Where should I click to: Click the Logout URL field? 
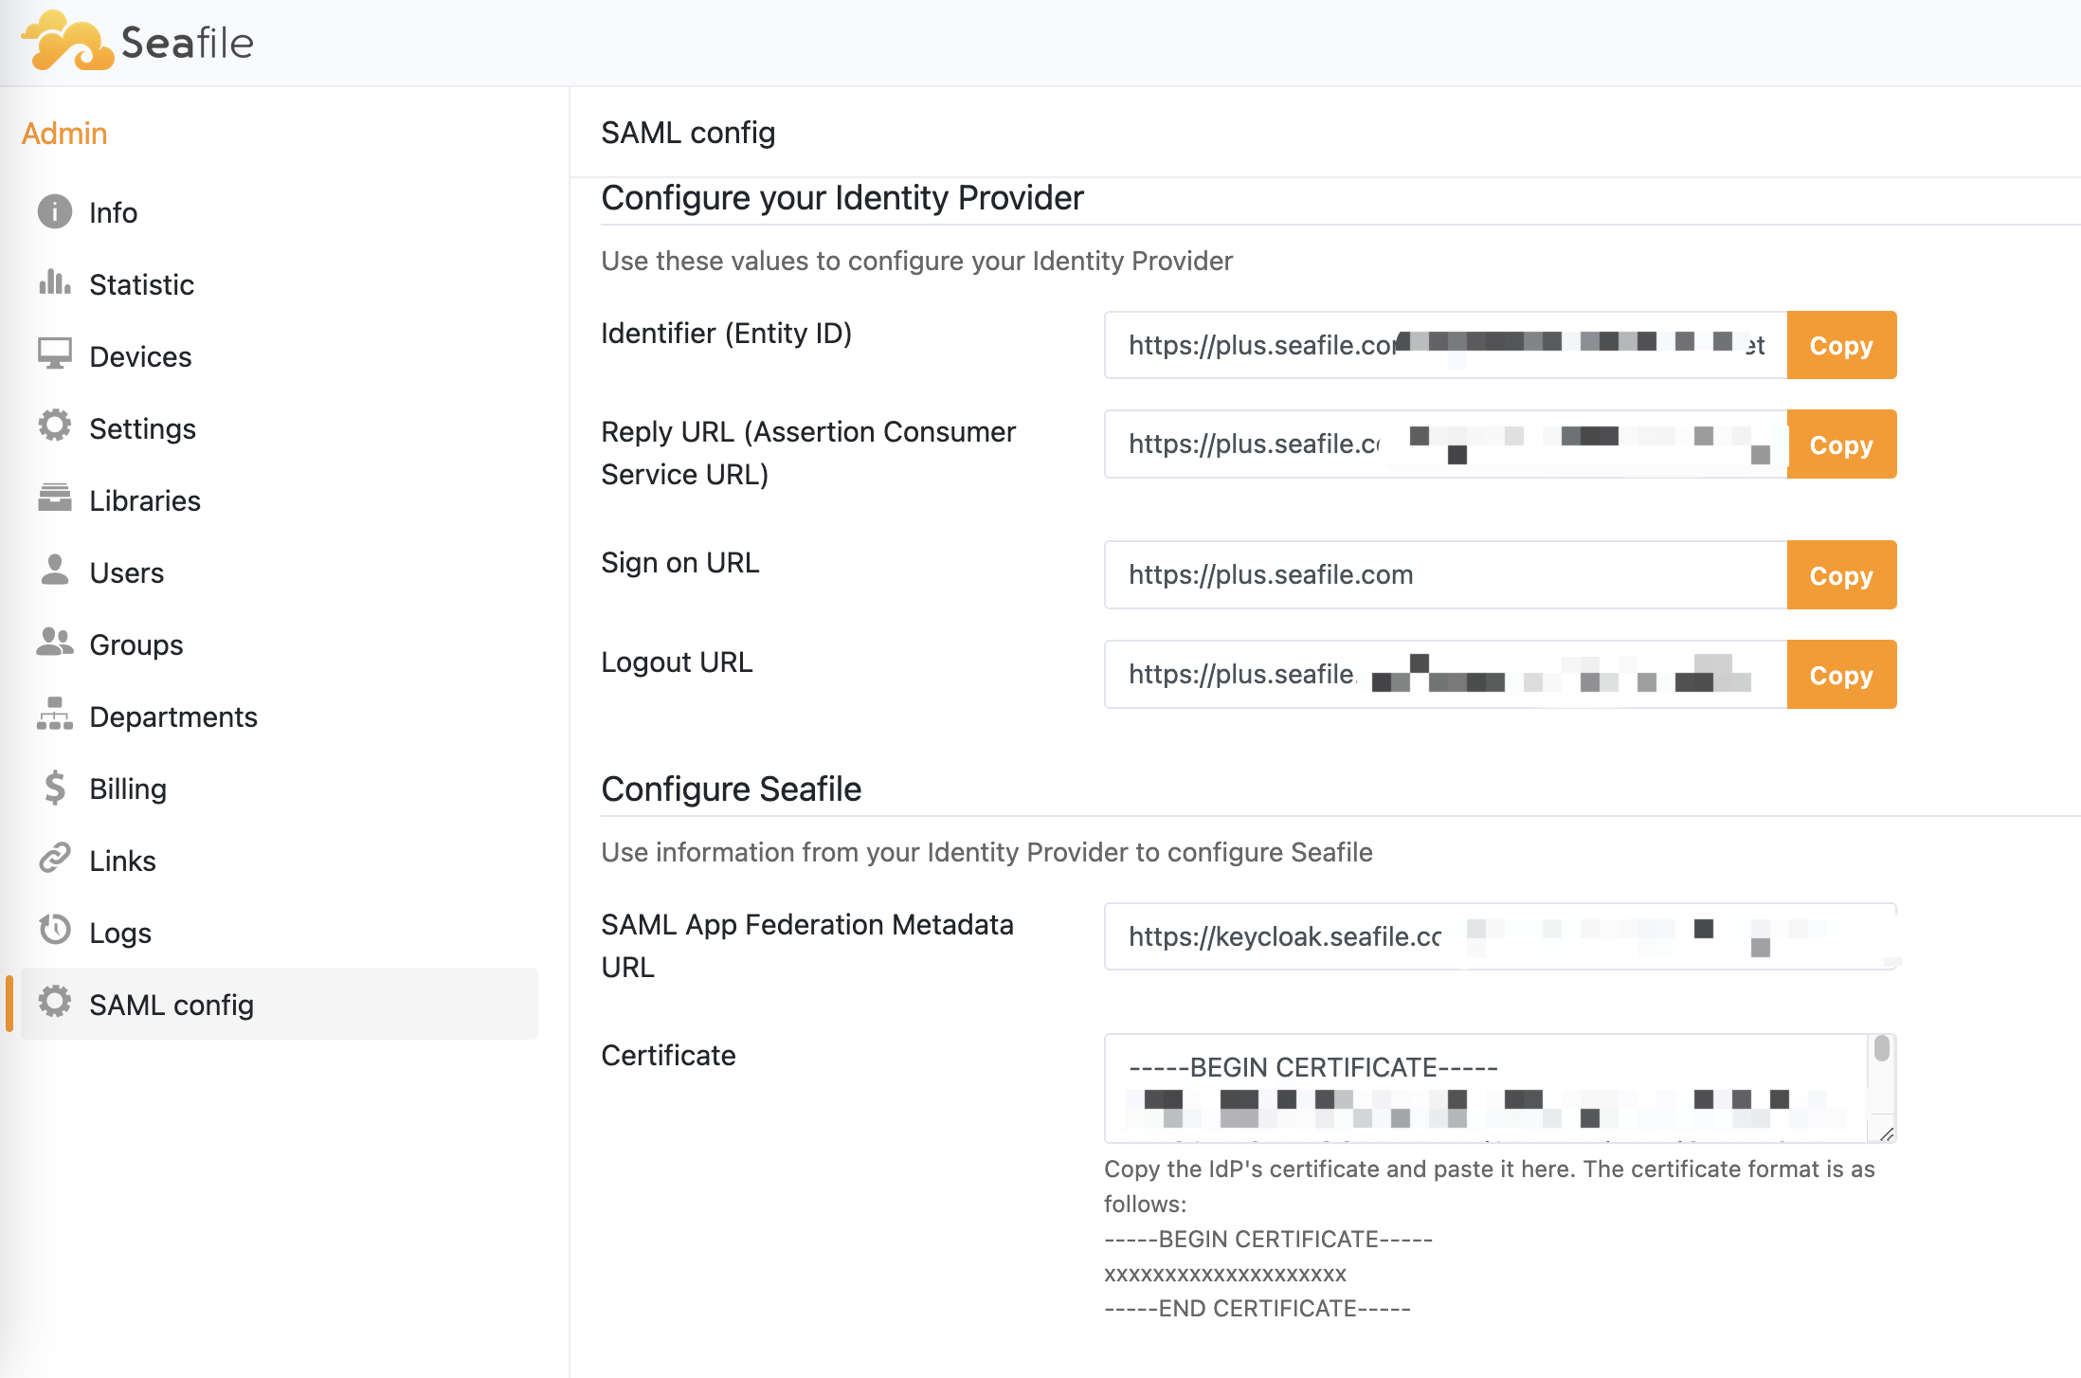(1446, 674)
